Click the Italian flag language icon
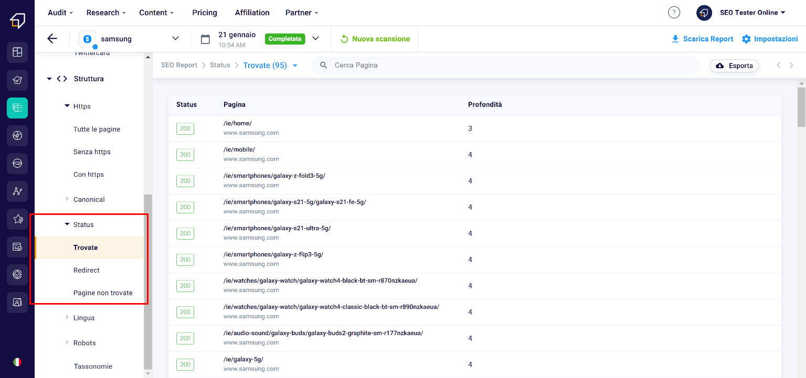 (x=17, y=362)
